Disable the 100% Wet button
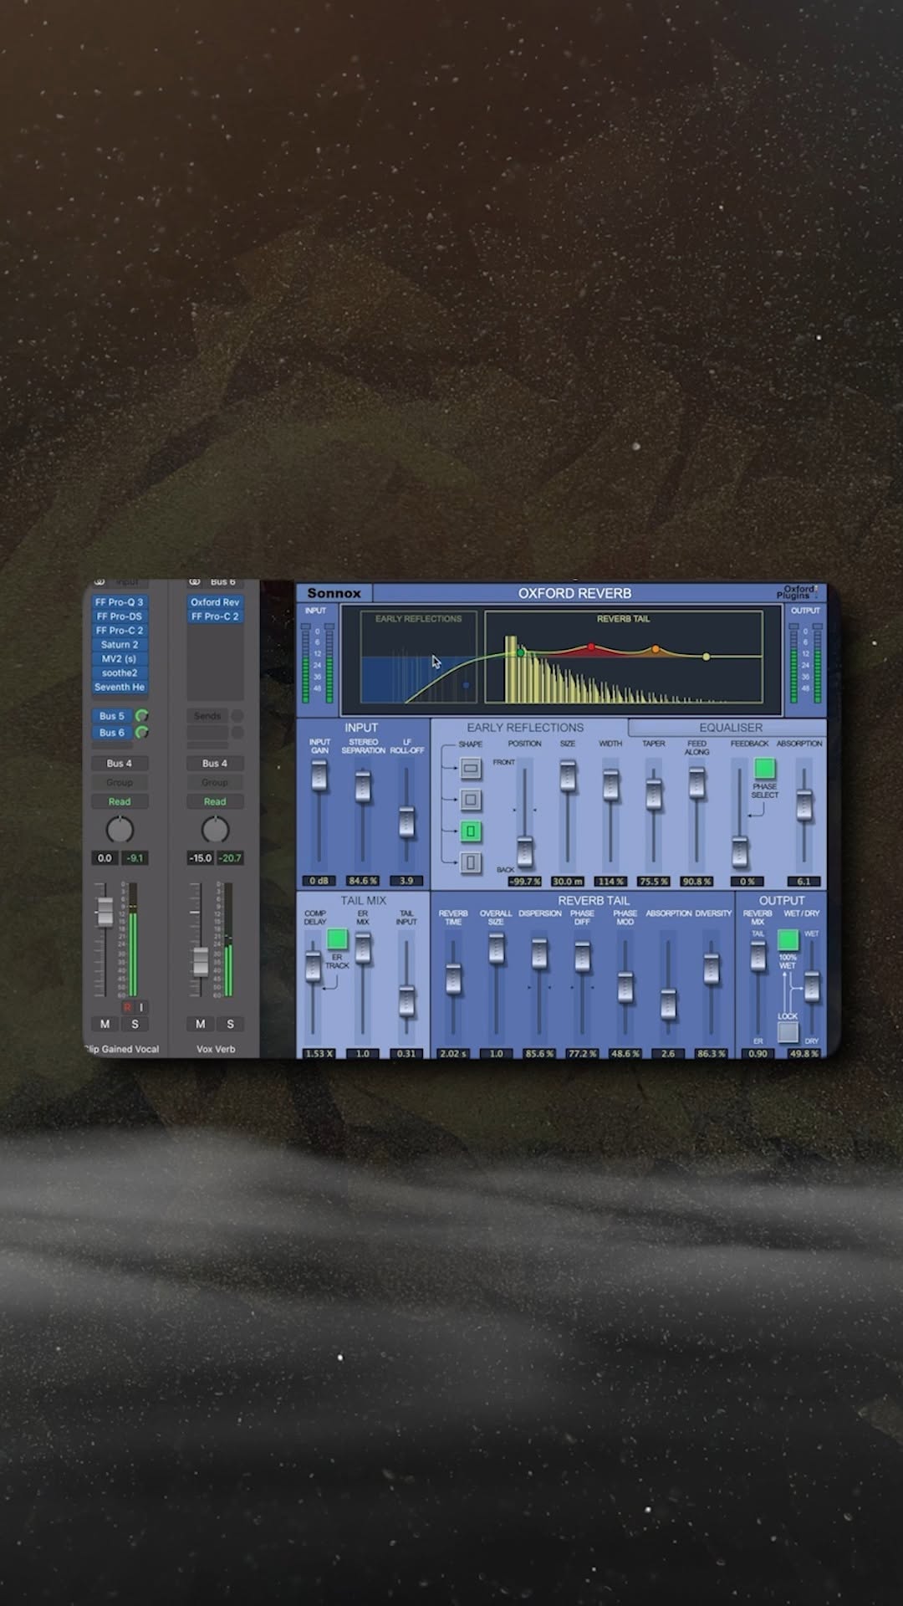This screenshot has height=1606, width=903. (x=788, y=940)
